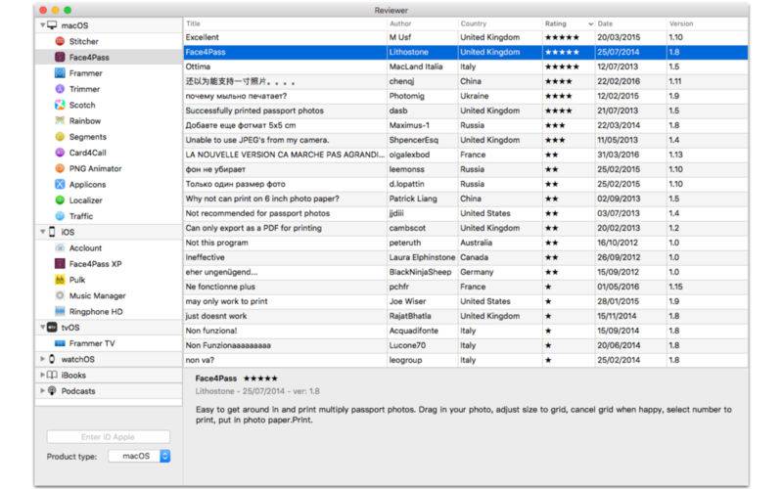Click the tvOS Apple TV icon
The height and width of the screenshot is (489, 783).
click(52, 328)
